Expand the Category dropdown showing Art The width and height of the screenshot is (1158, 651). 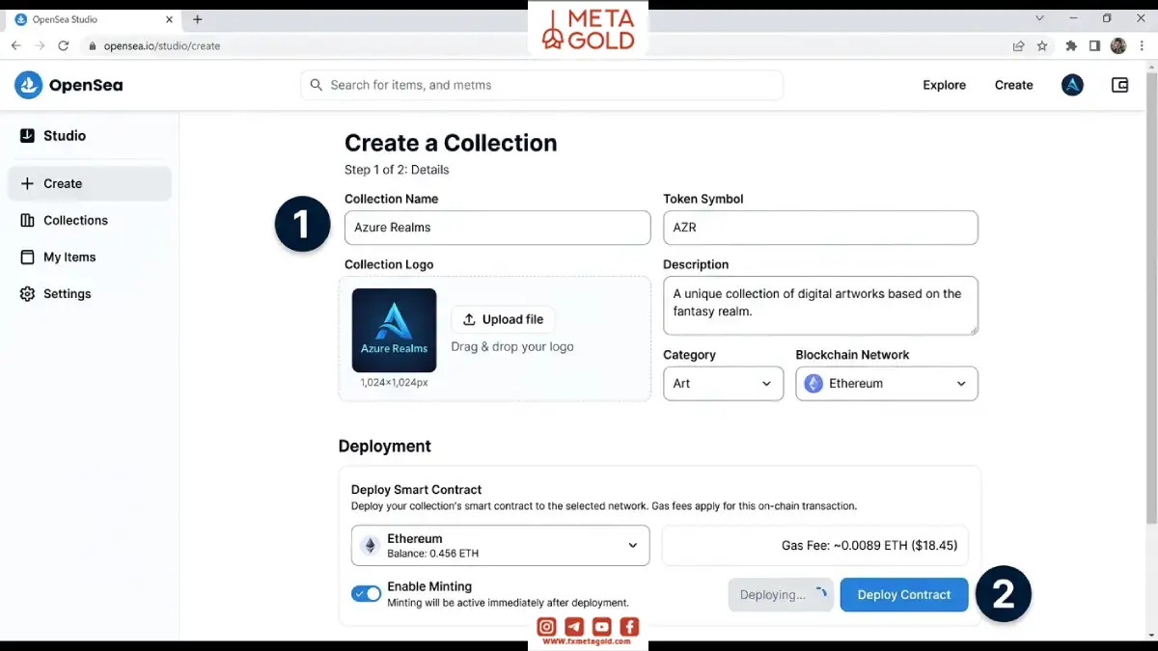[723, 383]
